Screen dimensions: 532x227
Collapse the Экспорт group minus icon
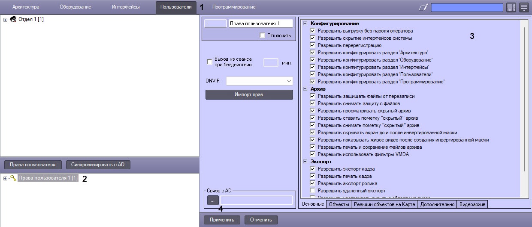point(305,162)
